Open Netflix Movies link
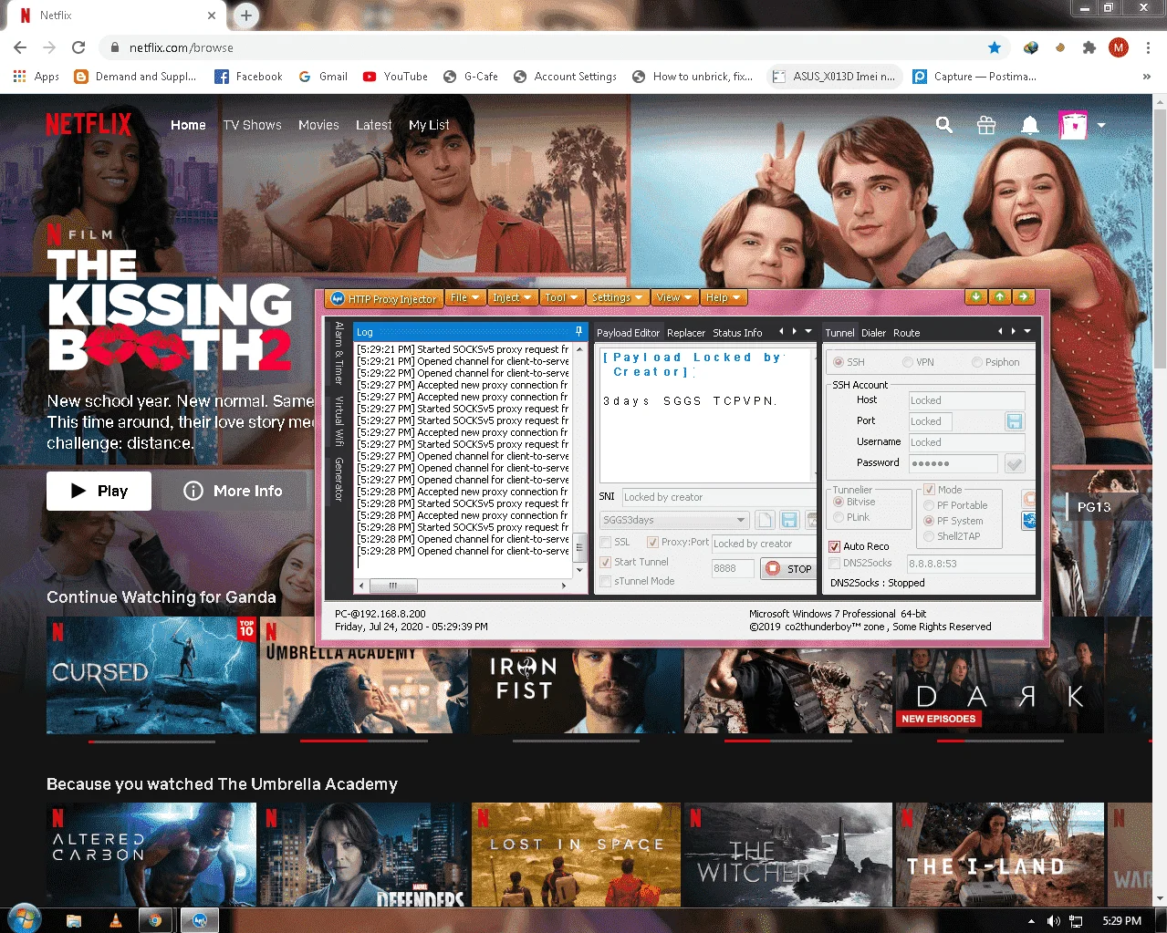 click(318, 125)
